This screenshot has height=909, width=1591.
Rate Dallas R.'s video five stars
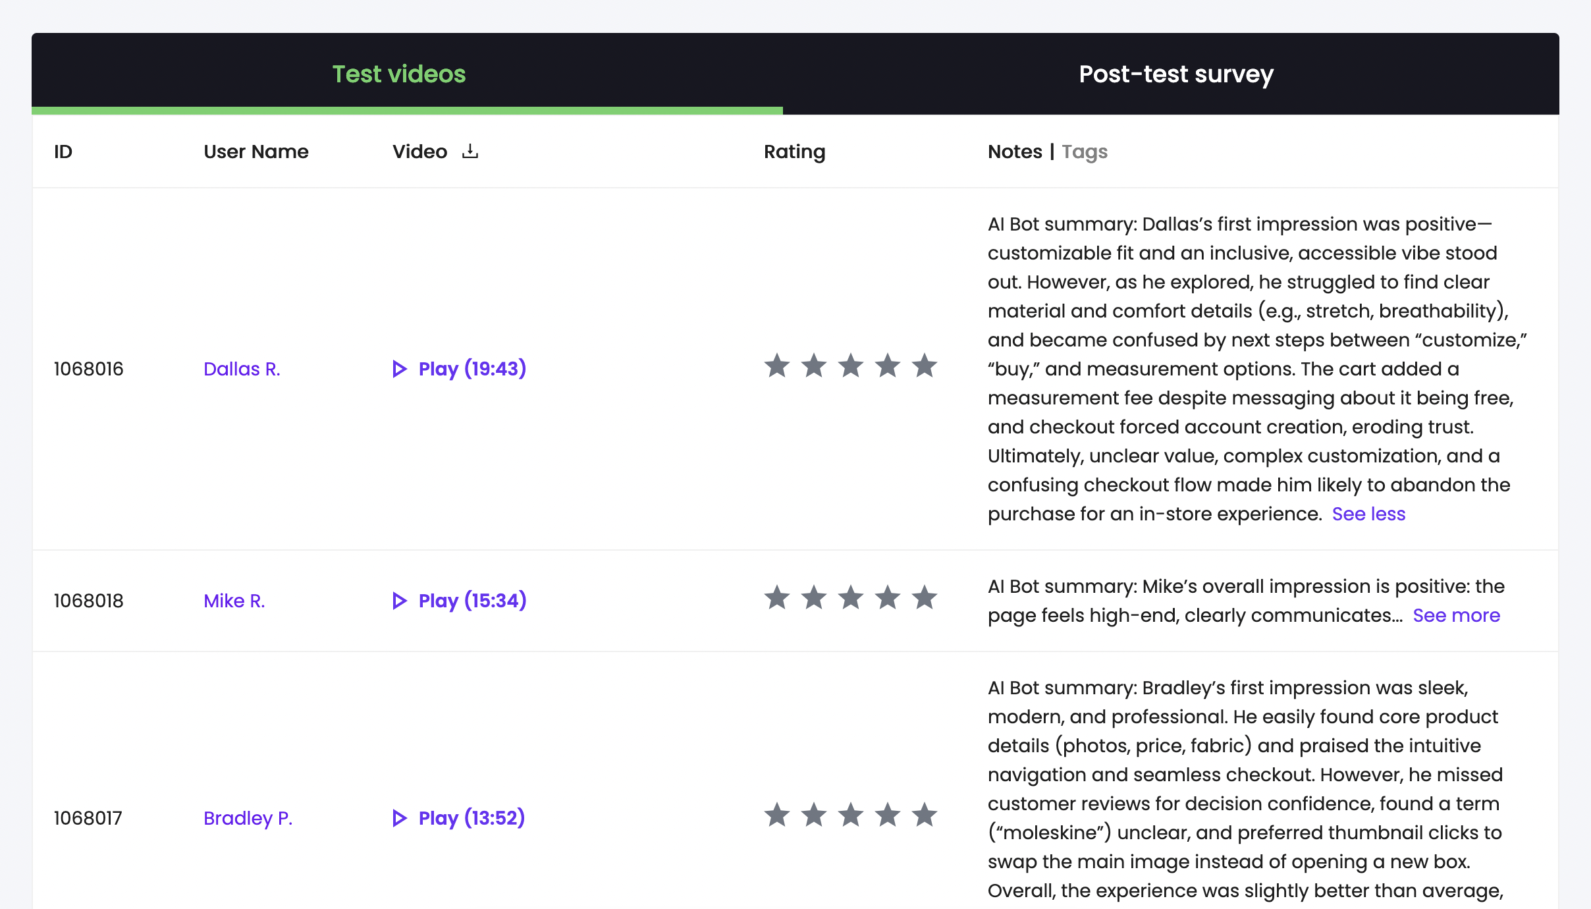925,366
